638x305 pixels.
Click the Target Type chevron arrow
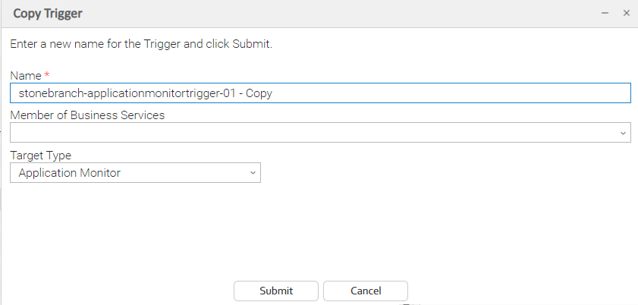tap(253, 173)
